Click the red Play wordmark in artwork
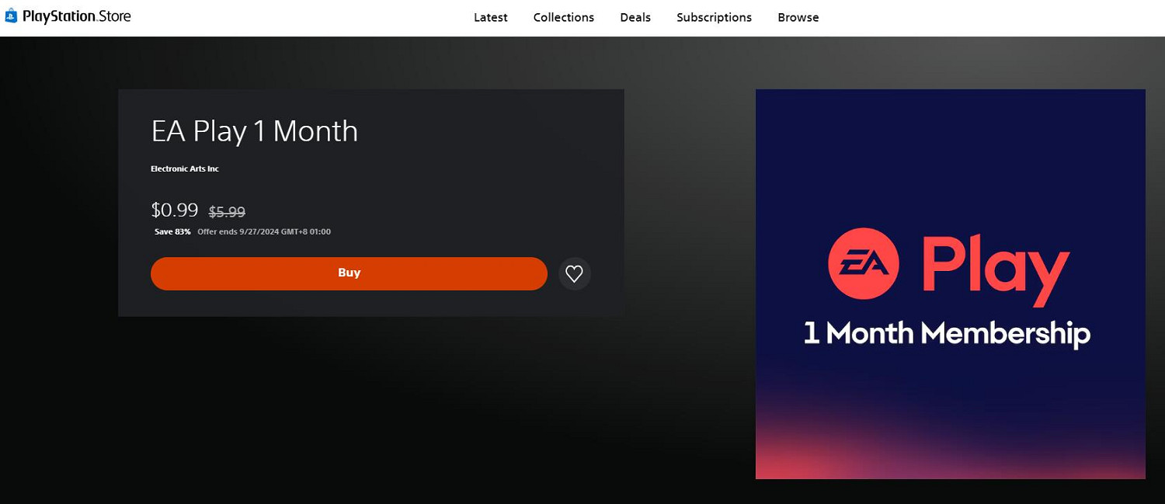This screenshot has height=504, width=1165. click(995, 268)
